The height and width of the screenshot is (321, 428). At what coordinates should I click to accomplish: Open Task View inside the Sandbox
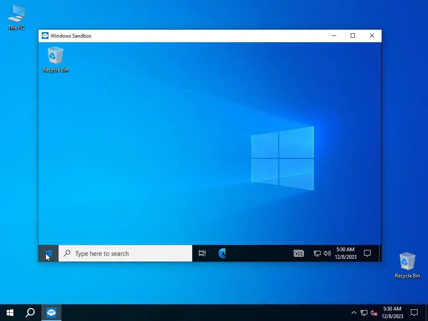point(202,253)
